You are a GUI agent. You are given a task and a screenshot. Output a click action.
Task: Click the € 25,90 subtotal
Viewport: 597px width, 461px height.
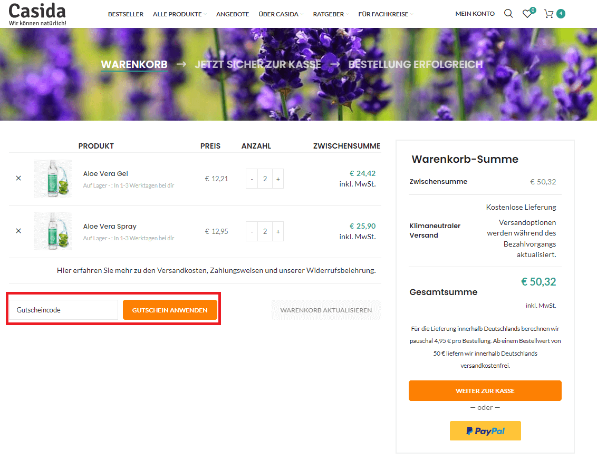362,226
